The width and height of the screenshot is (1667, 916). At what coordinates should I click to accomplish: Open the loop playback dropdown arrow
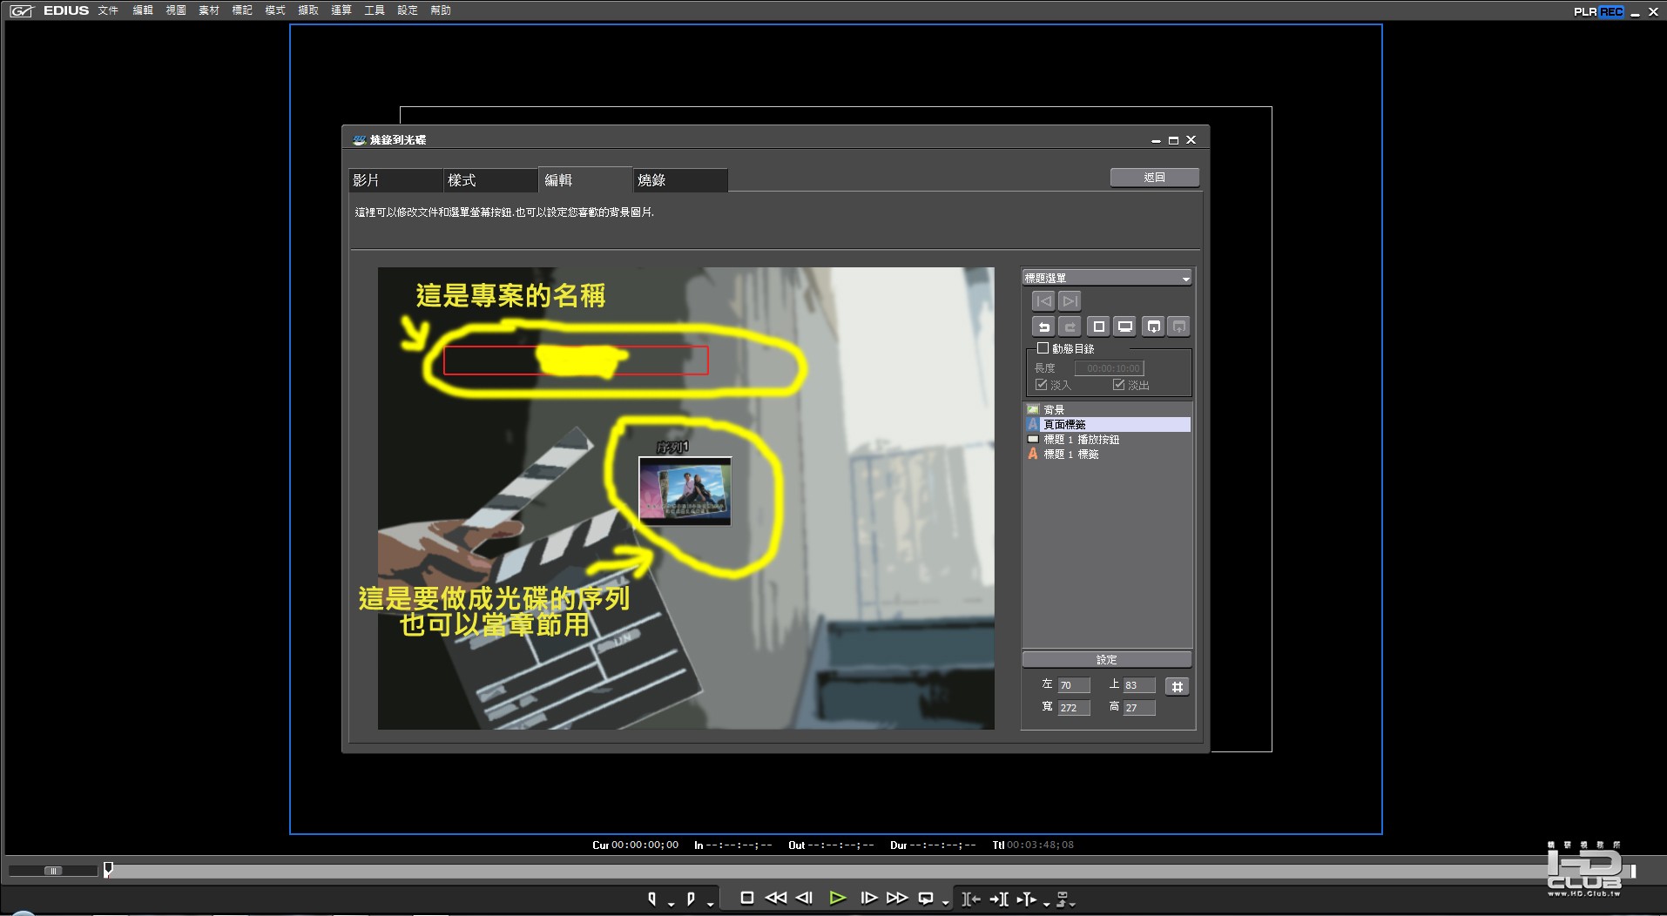click(945, 905)
